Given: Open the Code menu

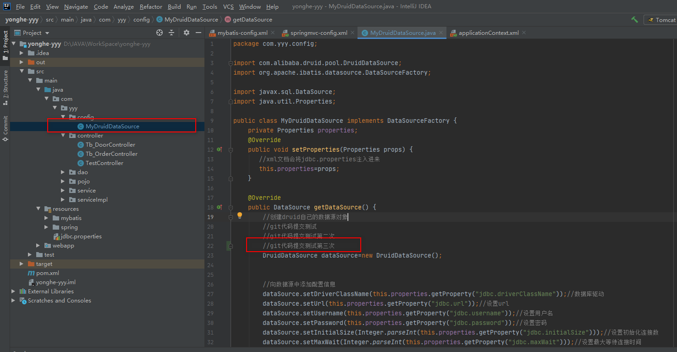Looking at the screenshot, I should pos(101,7).
